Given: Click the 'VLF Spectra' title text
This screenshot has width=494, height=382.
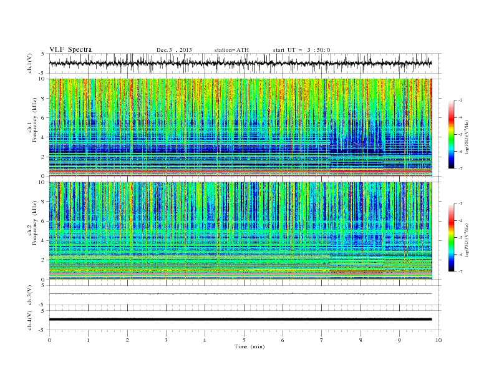Looking at the screenshot, I should [70, 49].
